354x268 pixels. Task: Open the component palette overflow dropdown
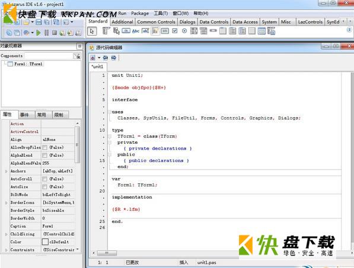(x=349, y=30)
